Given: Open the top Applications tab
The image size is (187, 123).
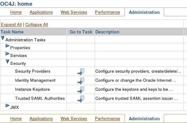Looking at the screenshot, I should [41, 12].
